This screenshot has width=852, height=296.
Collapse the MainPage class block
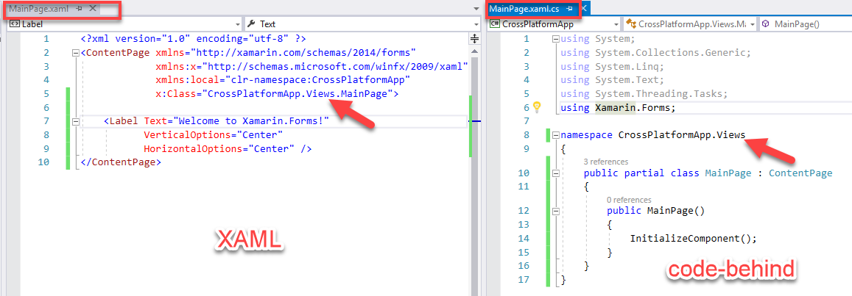coord(556,173)
